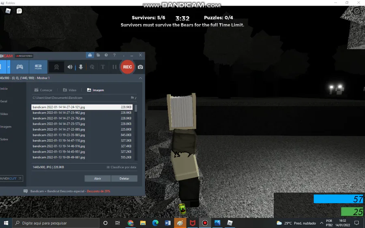Open the Bandicut link button
This screenshot has width=365, height=228.
click(x=11, y=179)
